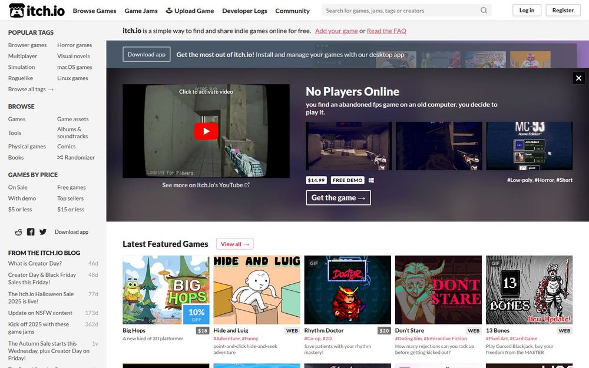Image resolution: width=589 pixels, height=368 pixels.
Task: Select Simulation tag
Action: pyautogui.click(x=21, y=67)
